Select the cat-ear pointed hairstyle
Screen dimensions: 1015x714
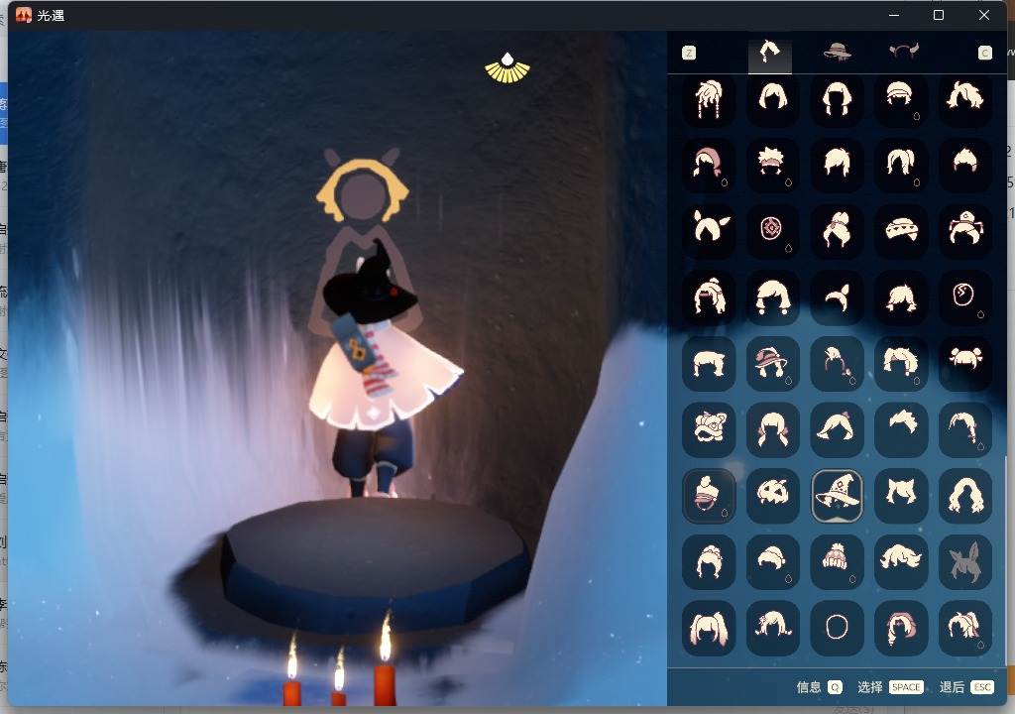pos(900,495)
